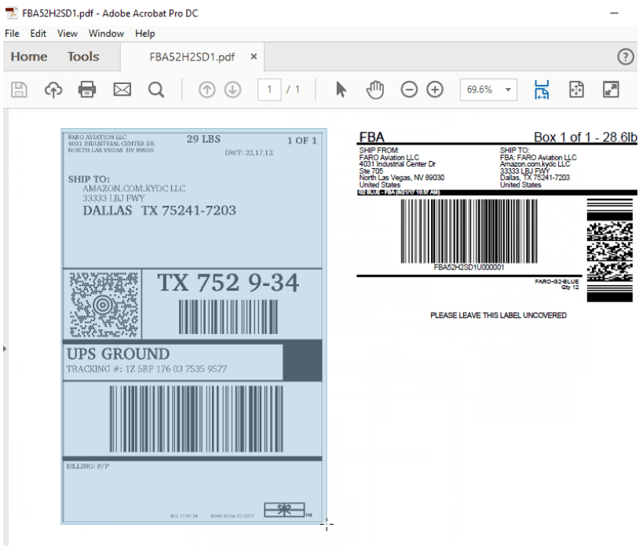This screenshot has height=546, width=639.
Task: Click FBA52H2SD1U000001 barcode number
Action: 469,267
